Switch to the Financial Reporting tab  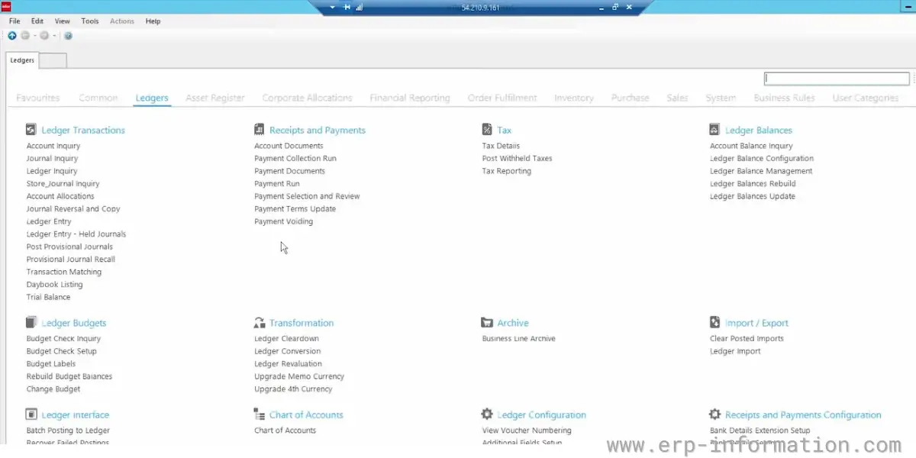click(x=409, y=98)
